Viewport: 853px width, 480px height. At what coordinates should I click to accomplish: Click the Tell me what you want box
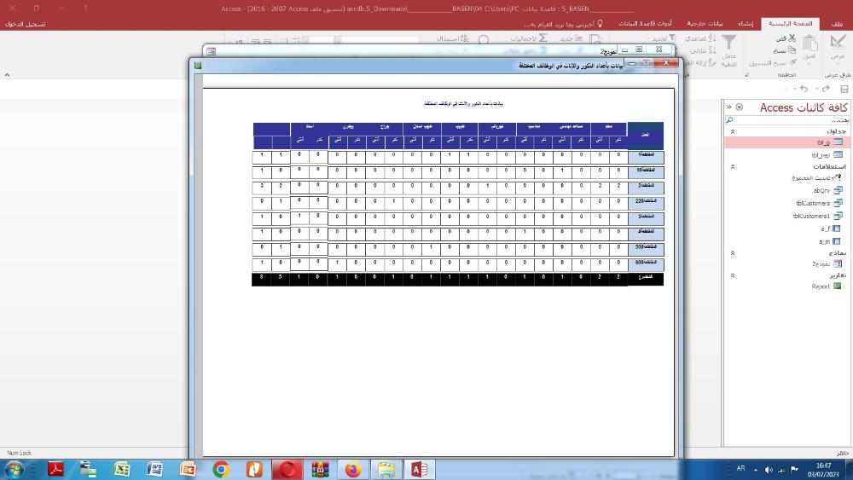pos(565,24)
